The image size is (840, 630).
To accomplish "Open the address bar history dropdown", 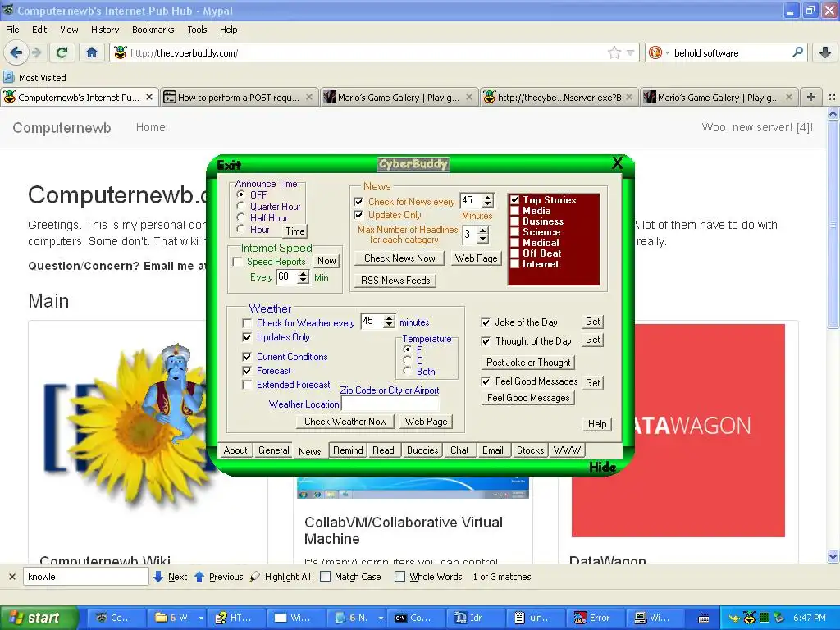I will click(x=631, y=52).
